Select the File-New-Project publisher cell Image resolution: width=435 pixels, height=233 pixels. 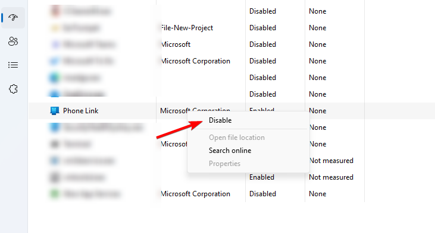[187, 28]
